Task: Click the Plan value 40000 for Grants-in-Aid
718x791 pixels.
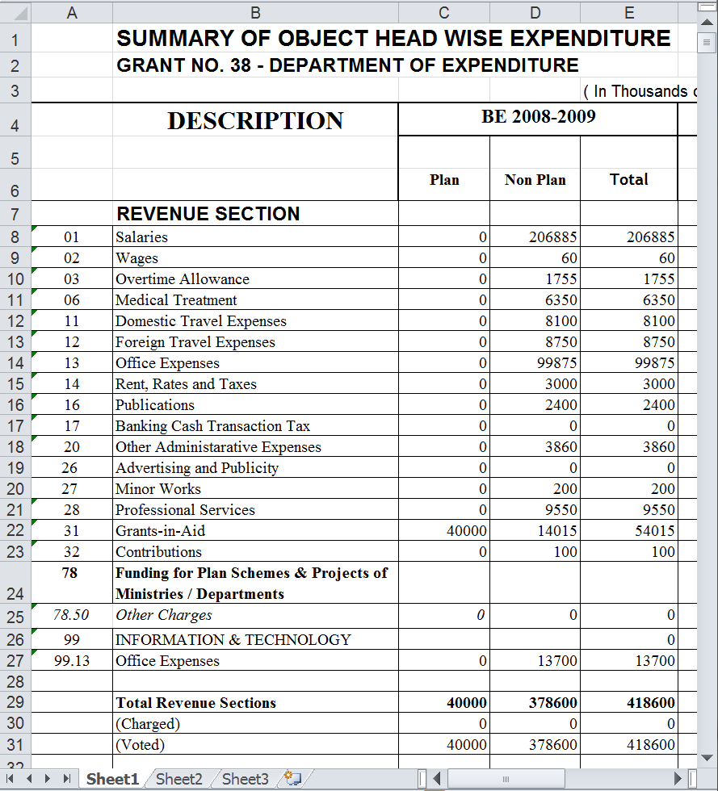Action: click(444, 531)
